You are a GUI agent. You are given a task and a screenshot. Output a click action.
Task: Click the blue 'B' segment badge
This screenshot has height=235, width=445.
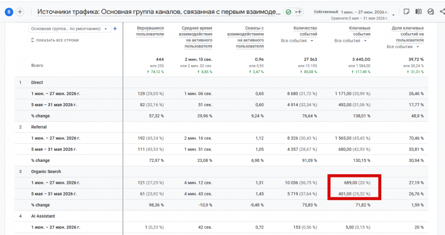9,12
